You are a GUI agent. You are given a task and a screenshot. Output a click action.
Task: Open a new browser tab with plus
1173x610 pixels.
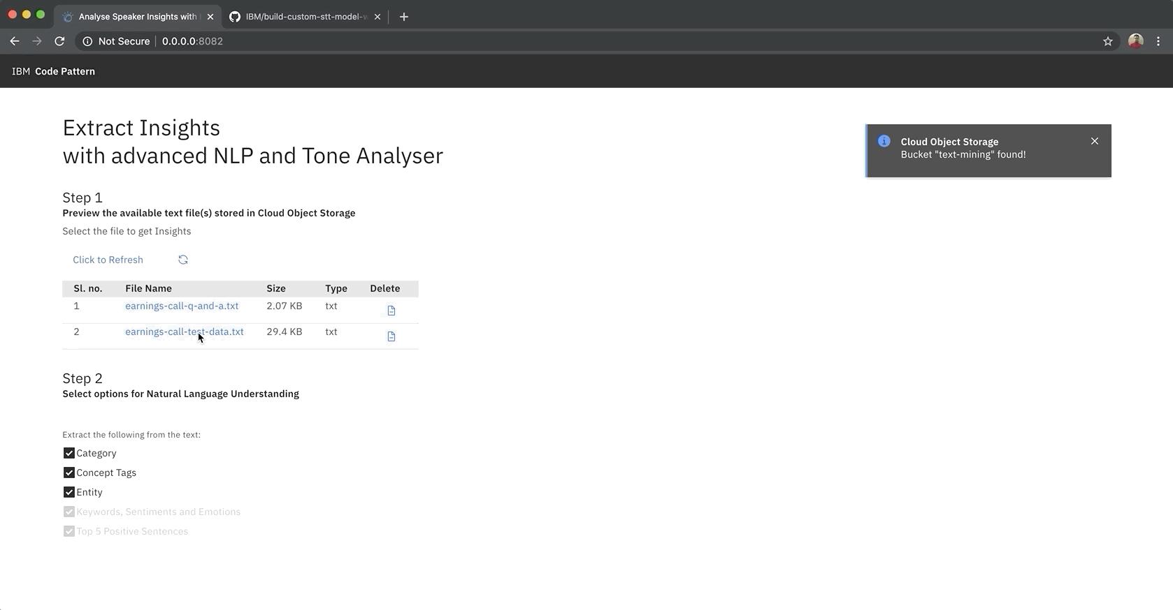click(404, 17)
